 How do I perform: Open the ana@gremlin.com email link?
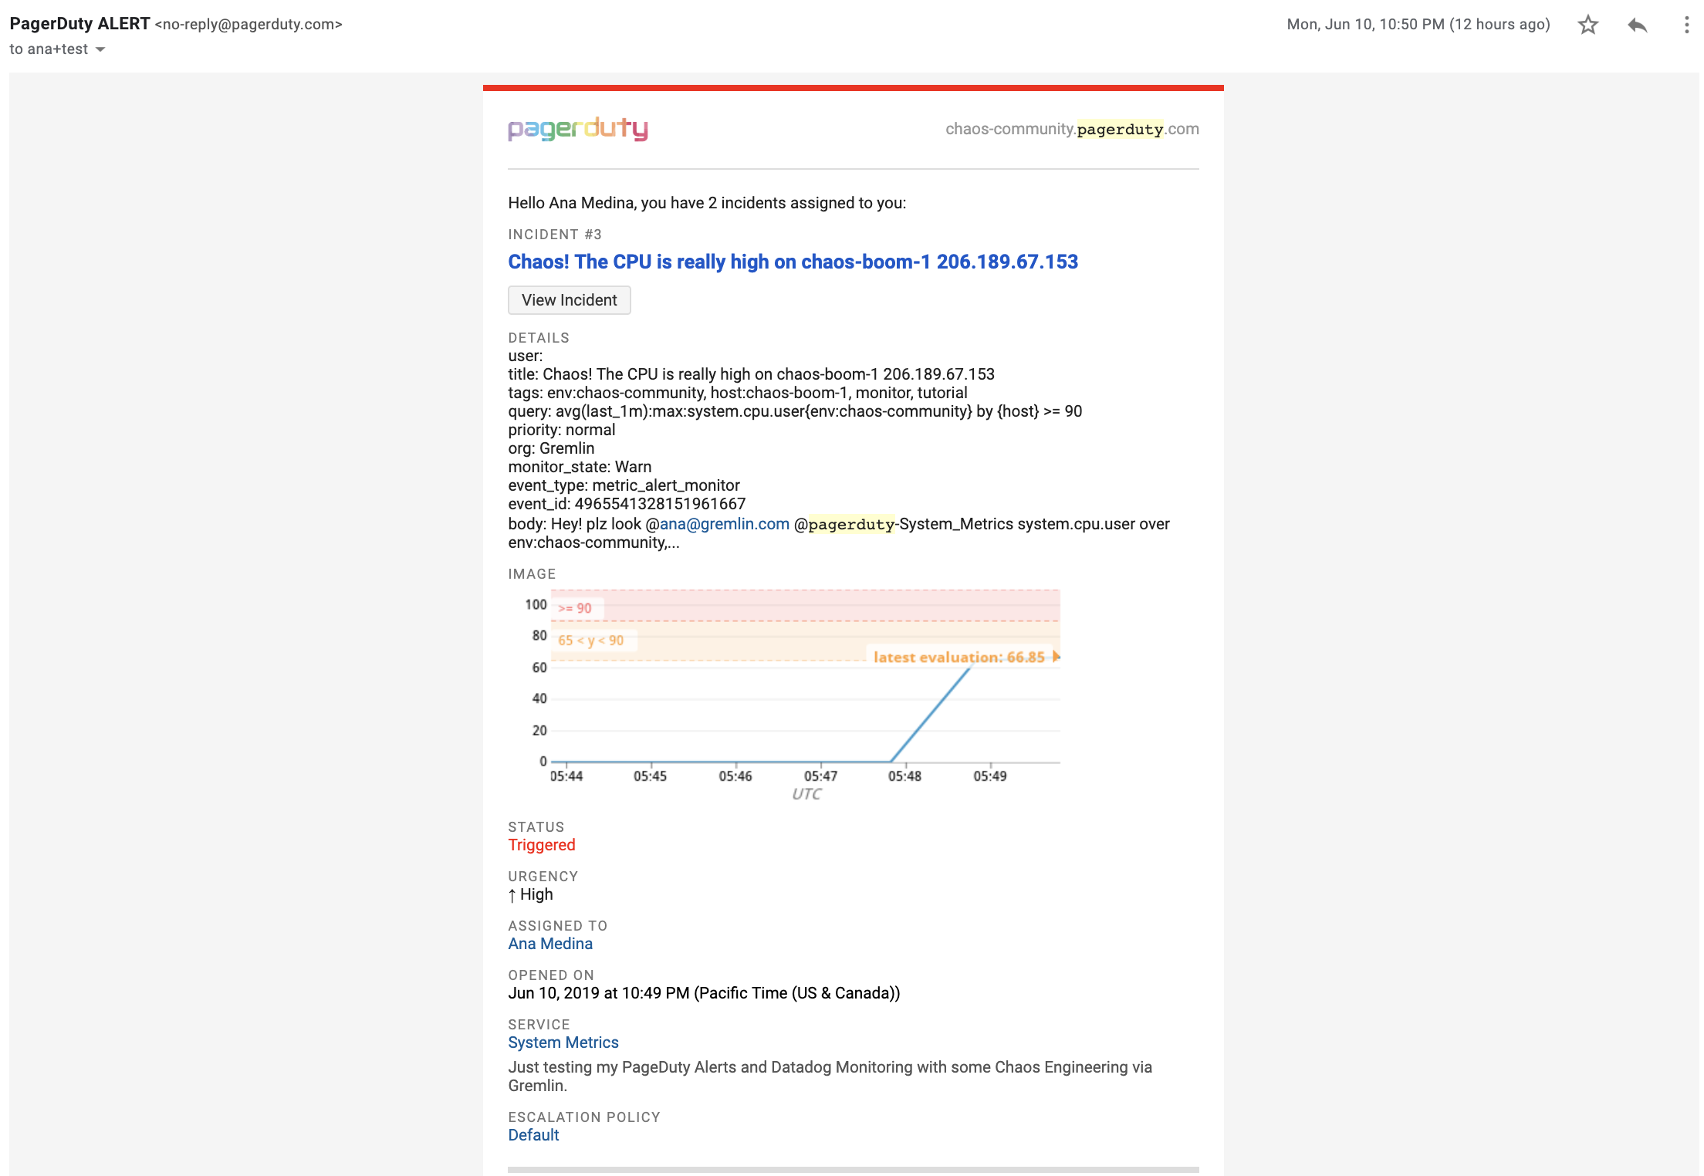point(724,524)
